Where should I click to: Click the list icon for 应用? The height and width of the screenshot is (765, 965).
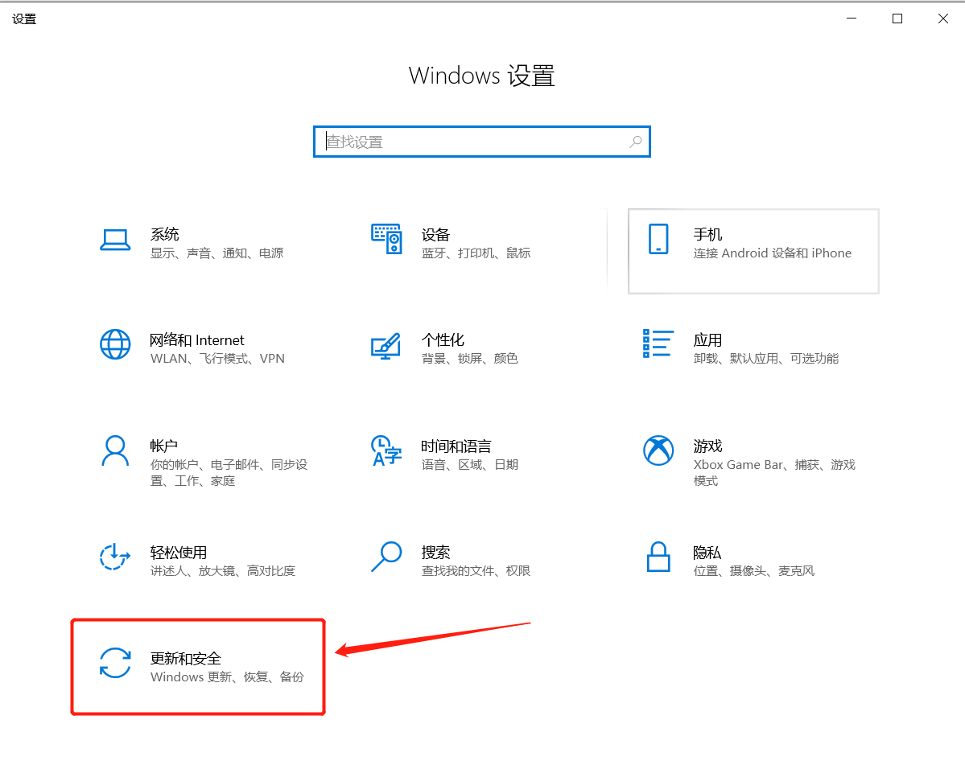(658, 343)
